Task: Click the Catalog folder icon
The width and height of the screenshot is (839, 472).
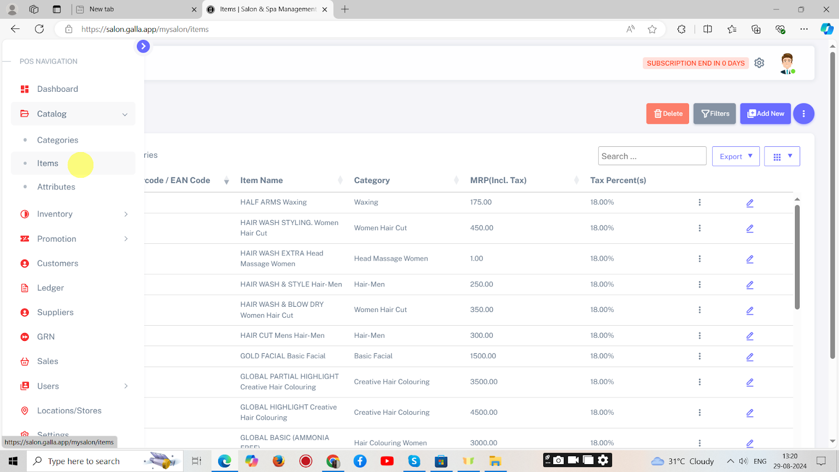Action: [x=25, y=114]
